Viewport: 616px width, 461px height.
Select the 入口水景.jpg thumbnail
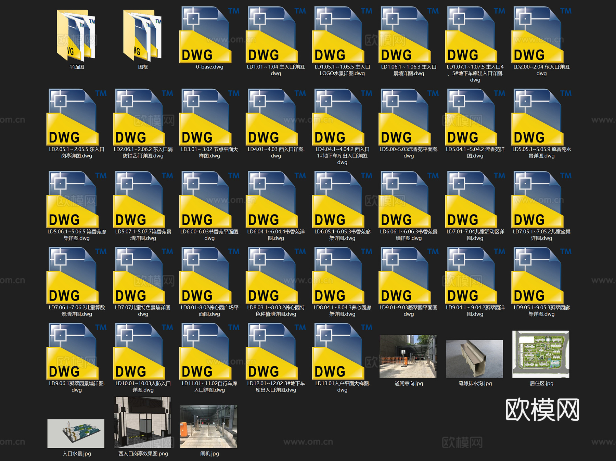(x=76, y=433)
